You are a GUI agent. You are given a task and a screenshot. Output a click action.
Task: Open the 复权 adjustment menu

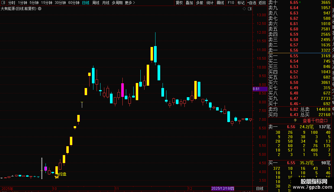click(x=179, y=3)
